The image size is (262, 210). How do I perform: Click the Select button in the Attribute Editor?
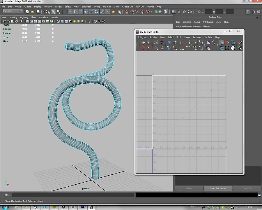click(x=189, y=188)
